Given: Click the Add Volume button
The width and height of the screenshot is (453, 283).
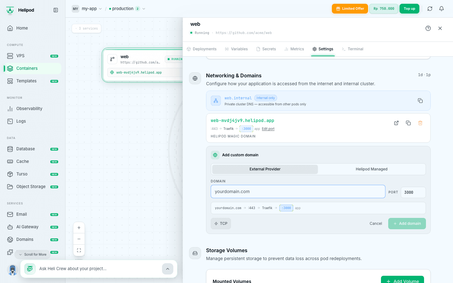Looking at the screenshot, I should coord(402,280).
